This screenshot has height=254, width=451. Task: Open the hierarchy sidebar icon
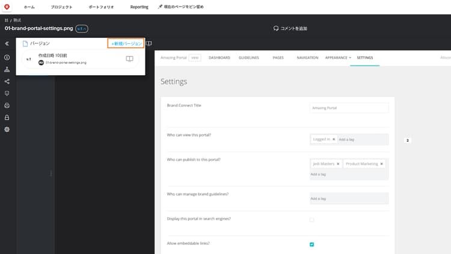click(x=7, y=70)
